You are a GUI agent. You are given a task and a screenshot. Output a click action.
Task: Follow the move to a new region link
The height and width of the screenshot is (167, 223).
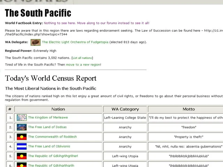coord(83,65)
